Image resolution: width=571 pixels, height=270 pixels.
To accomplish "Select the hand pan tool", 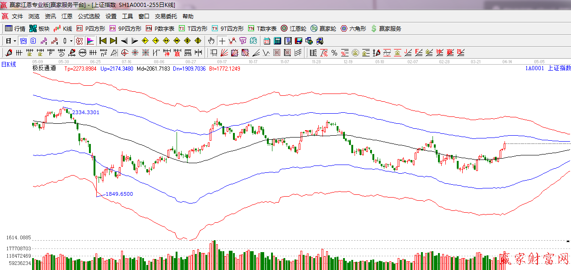I will click(211, 41).
